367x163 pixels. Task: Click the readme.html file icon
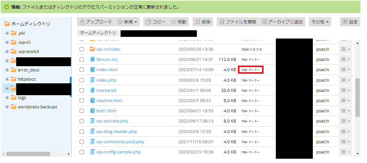tap(92, 100)
